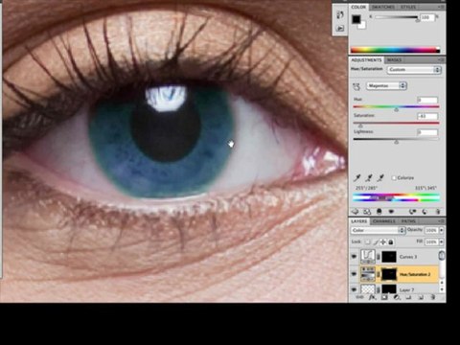Select the first eyedropper tool
The width and height of the screenshot is (460, 345).
(x=357, y=177)
